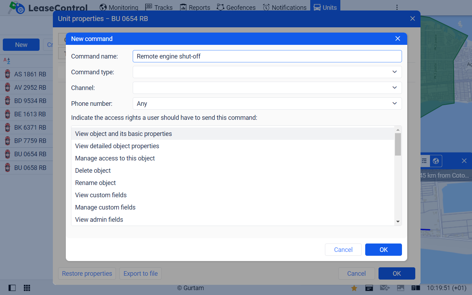This screenshot has height=295, width=472.
Task: Open the apps grid icon in bottom bar
Action: pos(27,288)
